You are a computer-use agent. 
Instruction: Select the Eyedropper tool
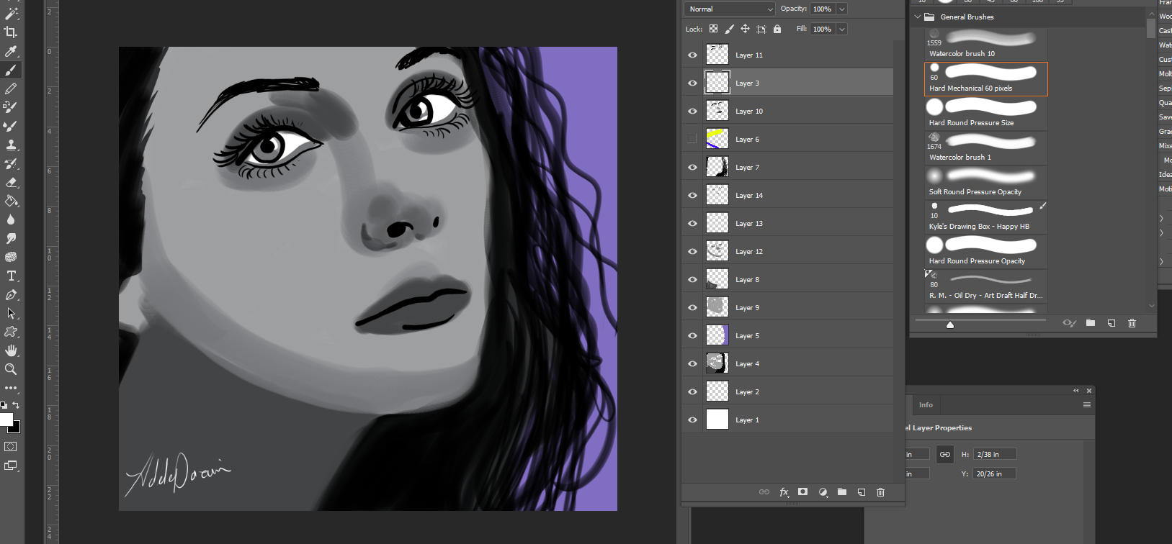pos(11,51)
